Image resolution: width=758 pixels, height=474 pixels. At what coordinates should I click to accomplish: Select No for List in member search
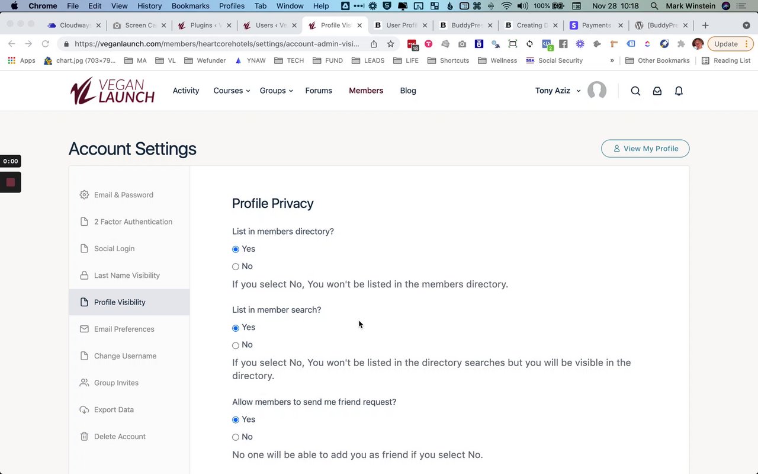click(x=236, y=345)
